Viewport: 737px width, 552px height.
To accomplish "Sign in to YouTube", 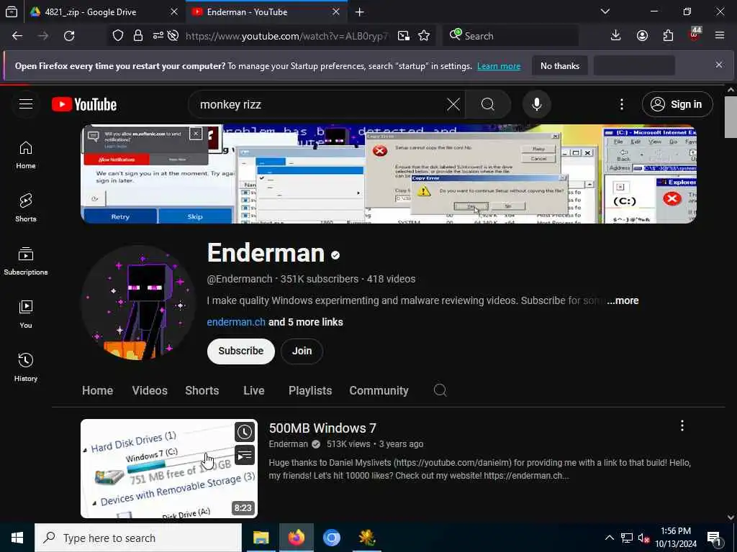I will pos(677,104).
